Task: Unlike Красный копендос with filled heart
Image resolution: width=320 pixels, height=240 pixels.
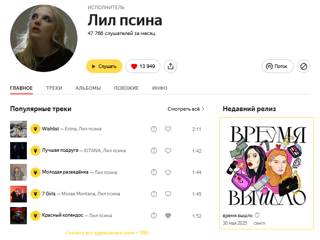Action: pos(168,216)
